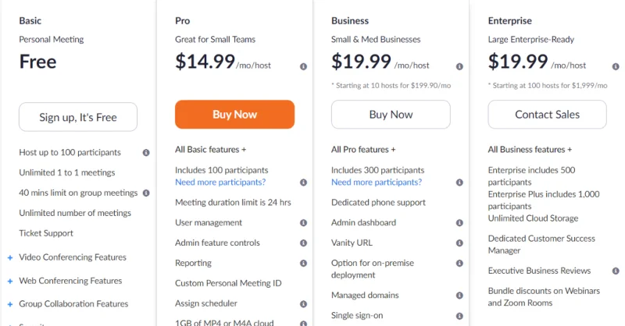Viewport: 625px width, 326px height.
Task: Expand Group Collaboration Features section
Action: pyautogui.click(x=10, y=304)
